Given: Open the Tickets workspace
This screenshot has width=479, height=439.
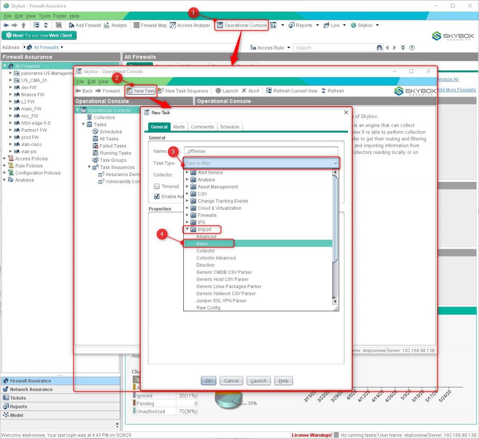Looking at the screenshot, I should [x=61, y=398].
